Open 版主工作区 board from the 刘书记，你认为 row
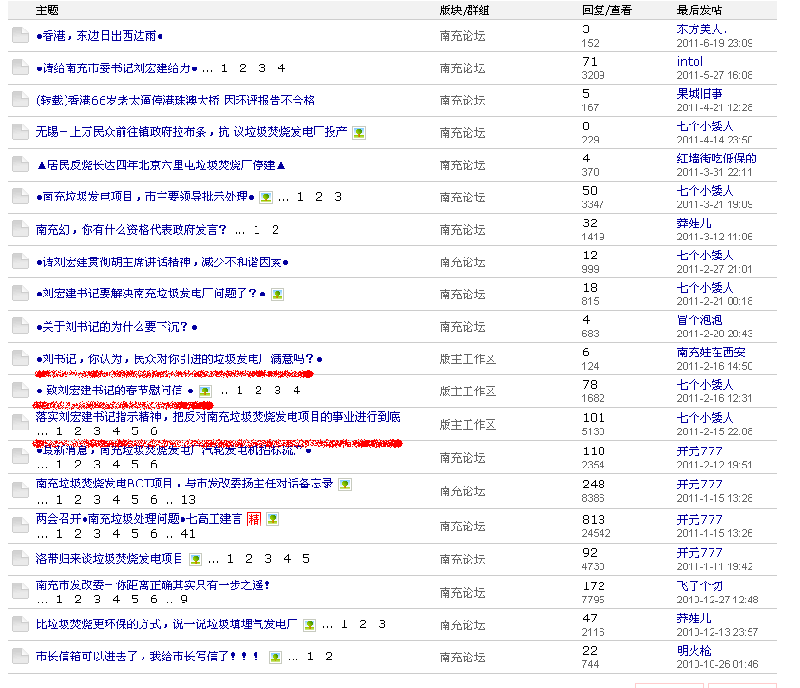Screen dimensions: 800x688 [467, 359]
